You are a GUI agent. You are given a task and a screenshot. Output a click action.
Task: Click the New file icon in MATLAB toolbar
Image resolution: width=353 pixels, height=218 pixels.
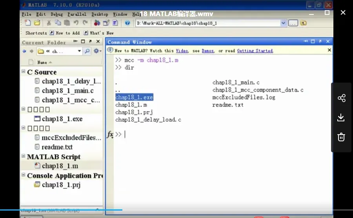coord(28,23)
